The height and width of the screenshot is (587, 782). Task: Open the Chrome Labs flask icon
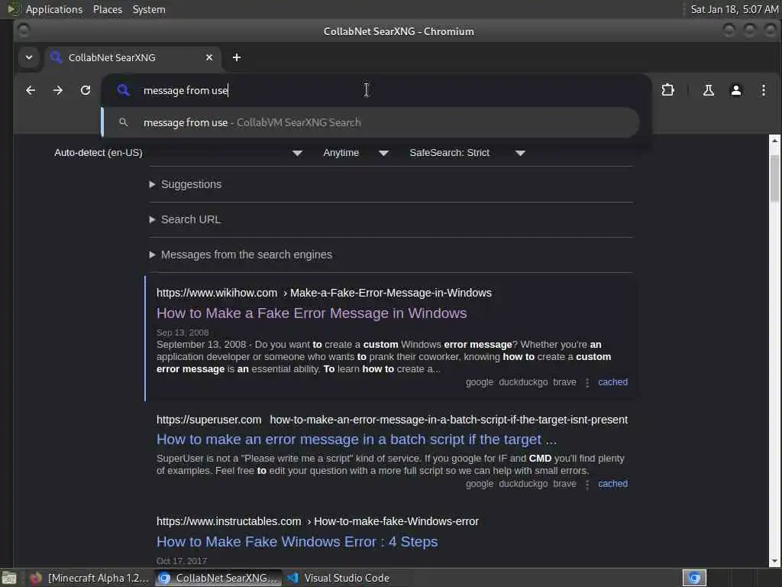click(708, 90)
